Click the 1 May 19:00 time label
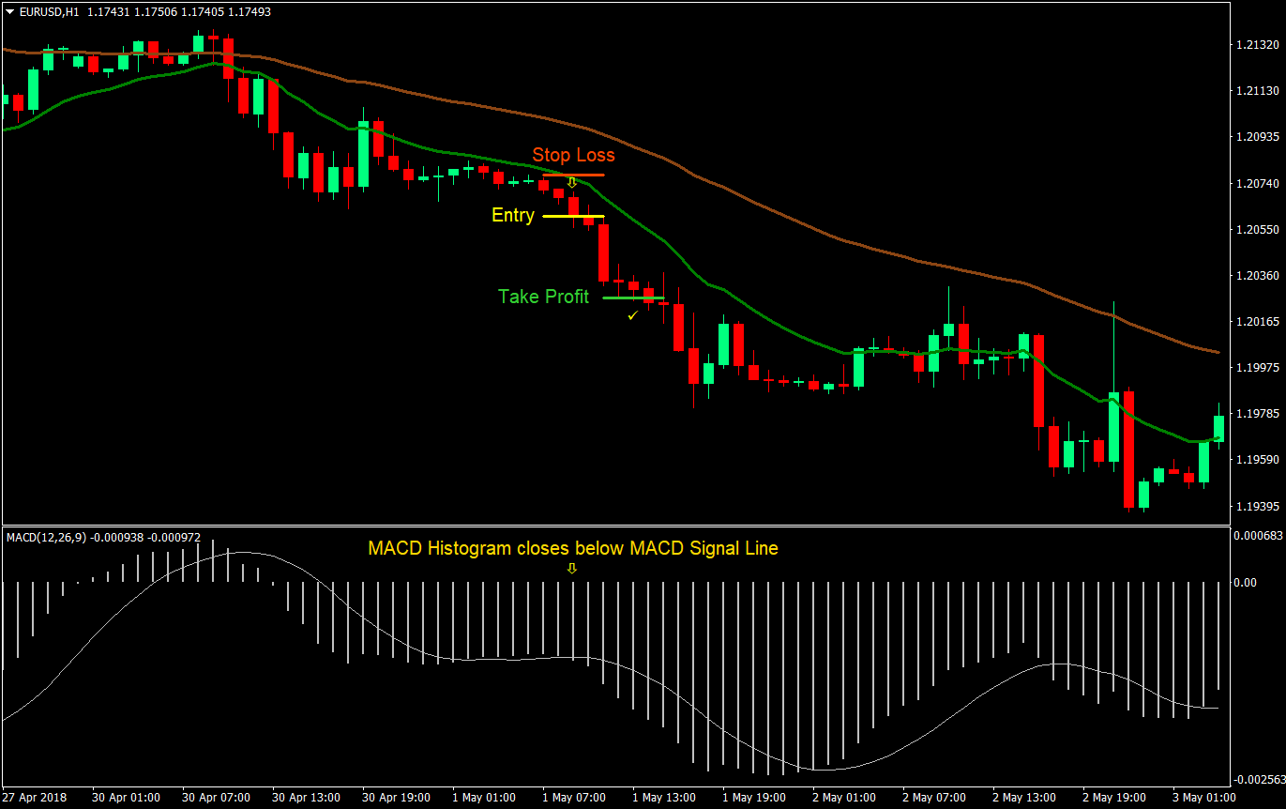 click(754, 798)
